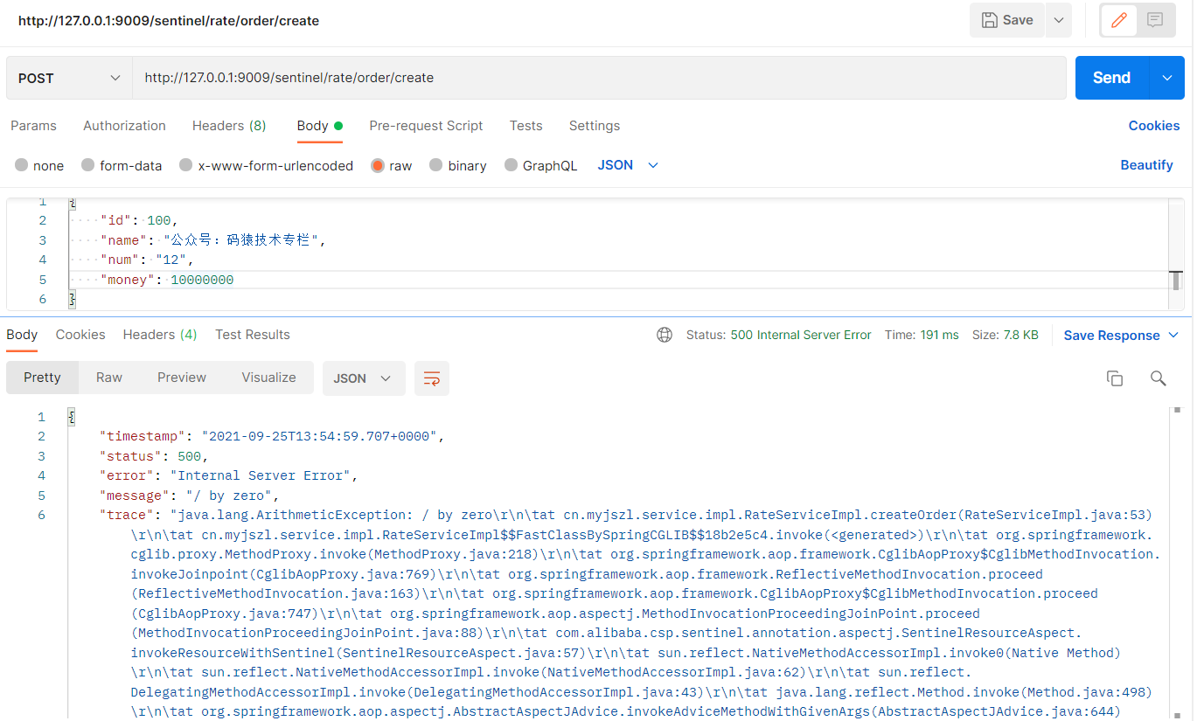Open the response Cookies tab

(x=80, y=335)
